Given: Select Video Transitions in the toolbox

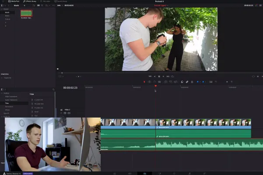Looking at the screenshot, I should coord(11,96).
